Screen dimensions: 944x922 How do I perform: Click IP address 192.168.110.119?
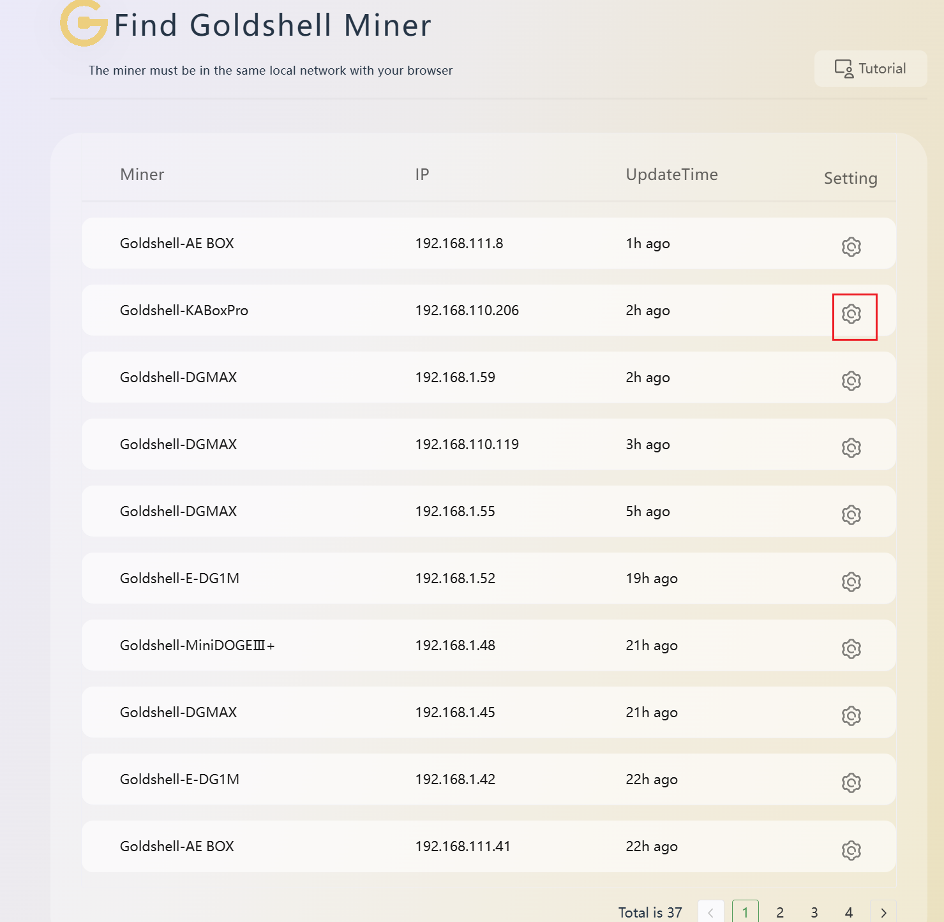[x=467, y=444]
